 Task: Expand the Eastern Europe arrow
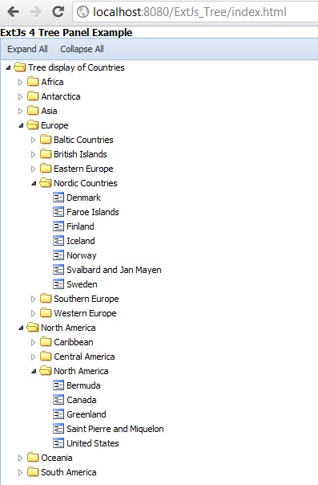tap(33, 169)
